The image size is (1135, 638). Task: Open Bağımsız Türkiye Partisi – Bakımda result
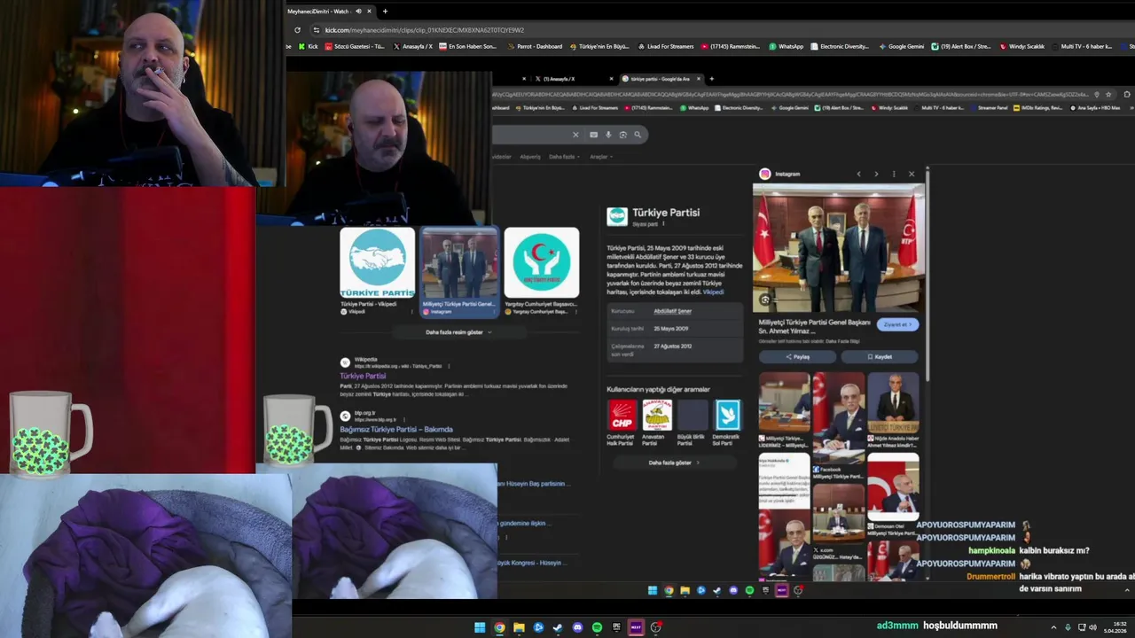tap(395, 430)
